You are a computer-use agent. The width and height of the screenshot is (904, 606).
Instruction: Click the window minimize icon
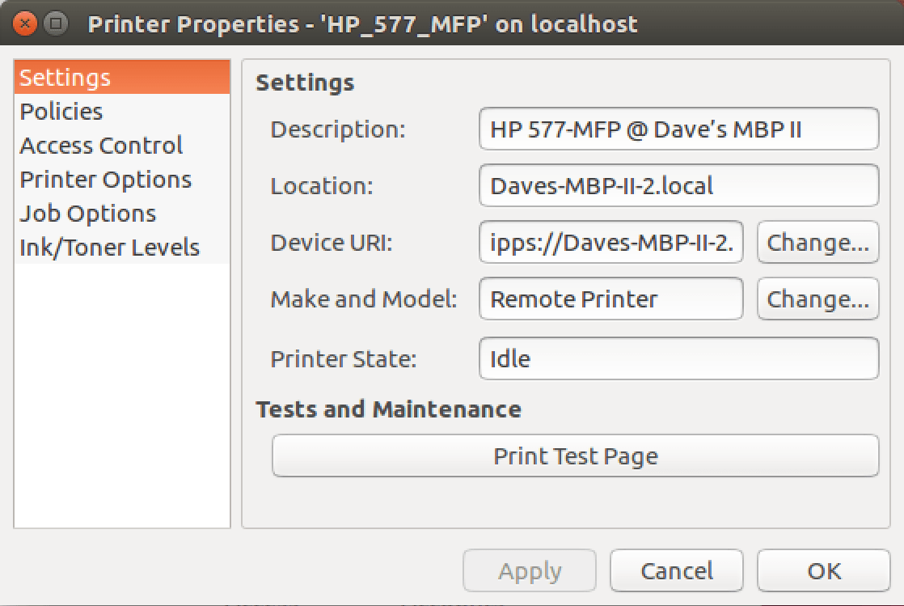(53, 24)
